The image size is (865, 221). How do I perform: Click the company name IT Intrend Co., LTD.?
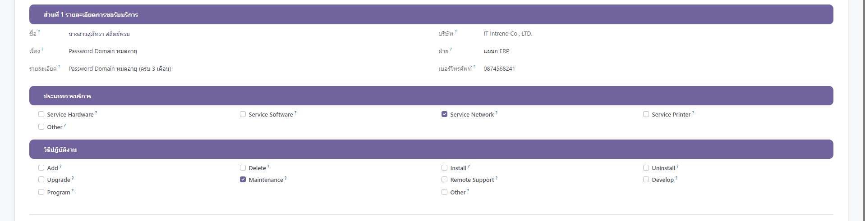(x=508, y=34)
